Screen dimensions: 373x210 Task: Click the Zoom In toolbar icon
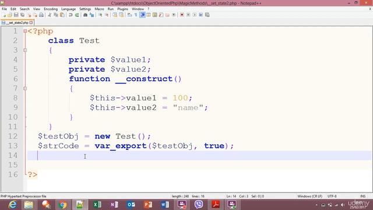(100, 15)
